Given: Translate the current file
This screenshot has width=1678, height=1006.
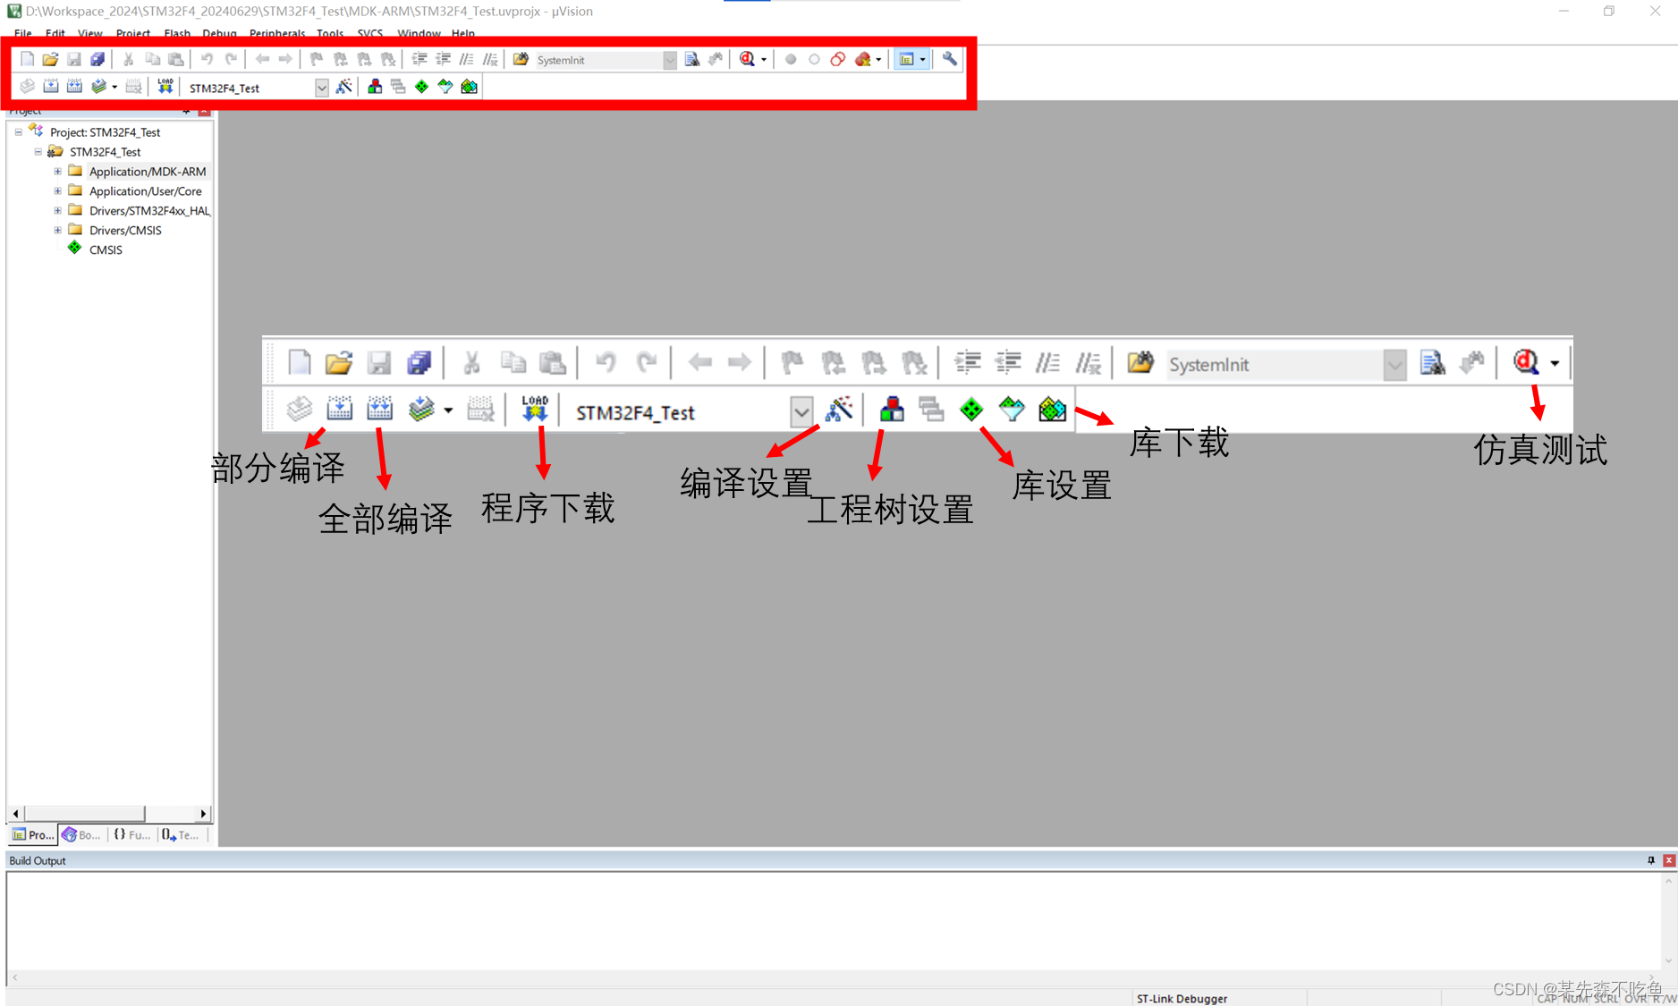Looking at the screenshot, I should coord(28,87).
